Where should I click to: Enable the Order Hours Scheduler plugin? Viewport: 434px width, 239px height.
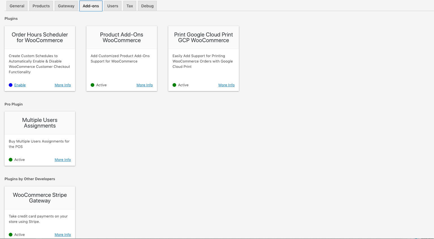click(20, 85)
